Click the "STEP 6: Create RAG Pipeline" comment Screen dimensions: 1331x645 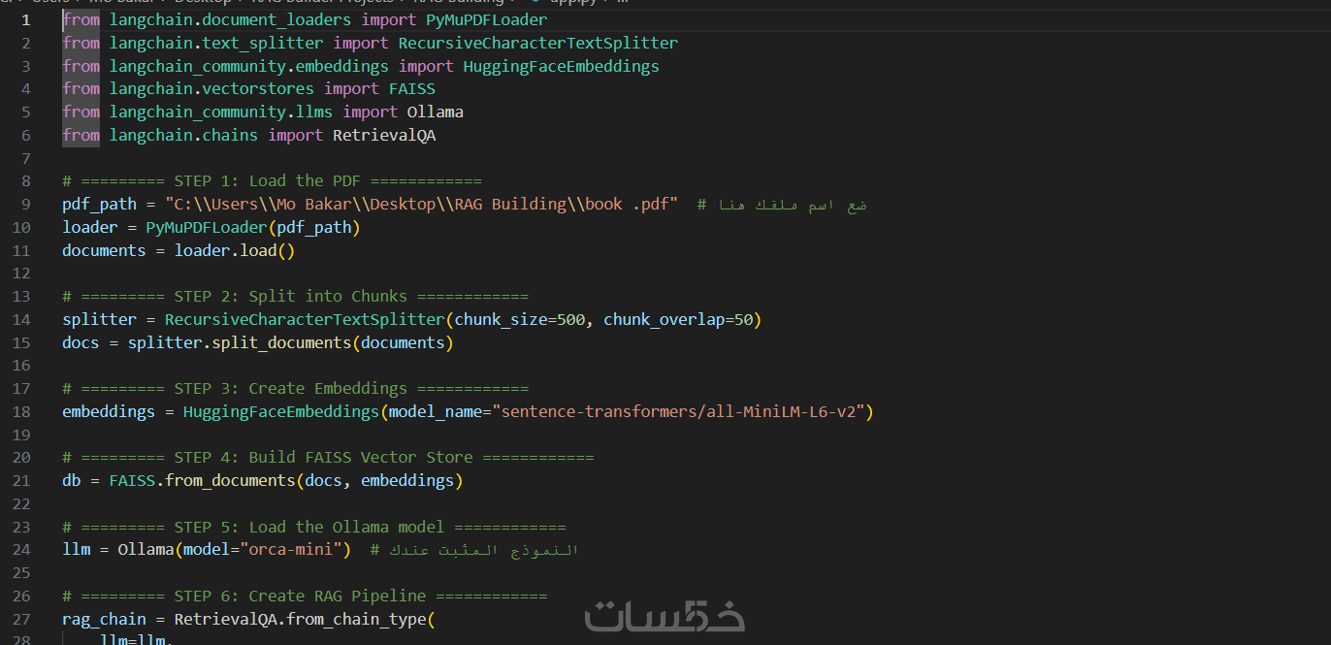click(305, 596)
